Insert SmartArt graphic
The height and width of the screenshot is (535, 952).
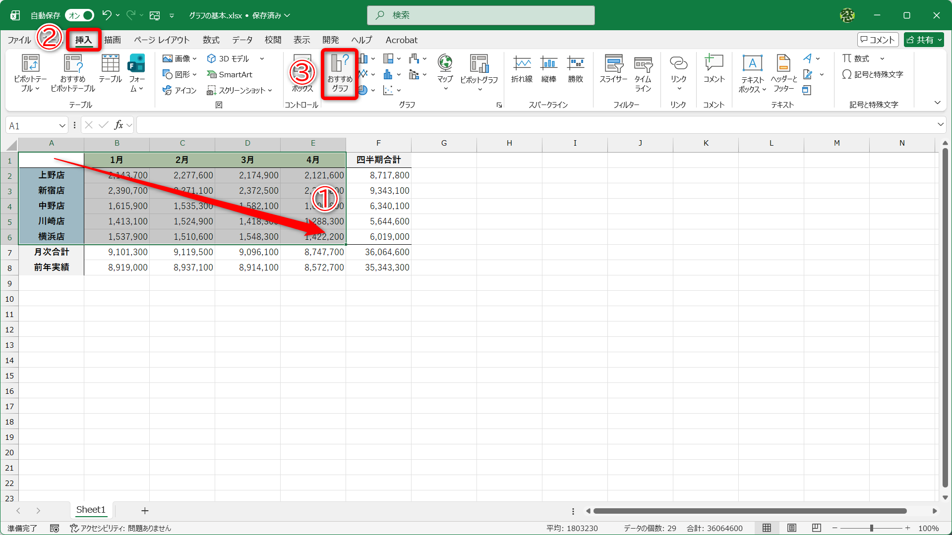click(230, 74)
